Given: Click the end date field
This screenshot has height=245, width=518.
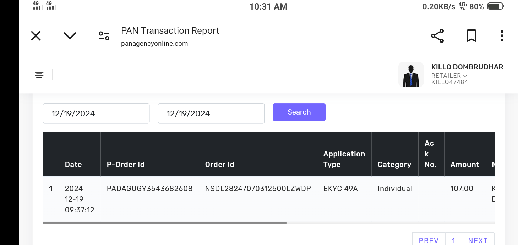Looking at the screenshot, I should 211,113.
